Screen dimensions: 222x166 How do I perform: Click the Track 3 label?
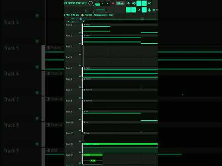pyautogui.click(x=69, y=47)
